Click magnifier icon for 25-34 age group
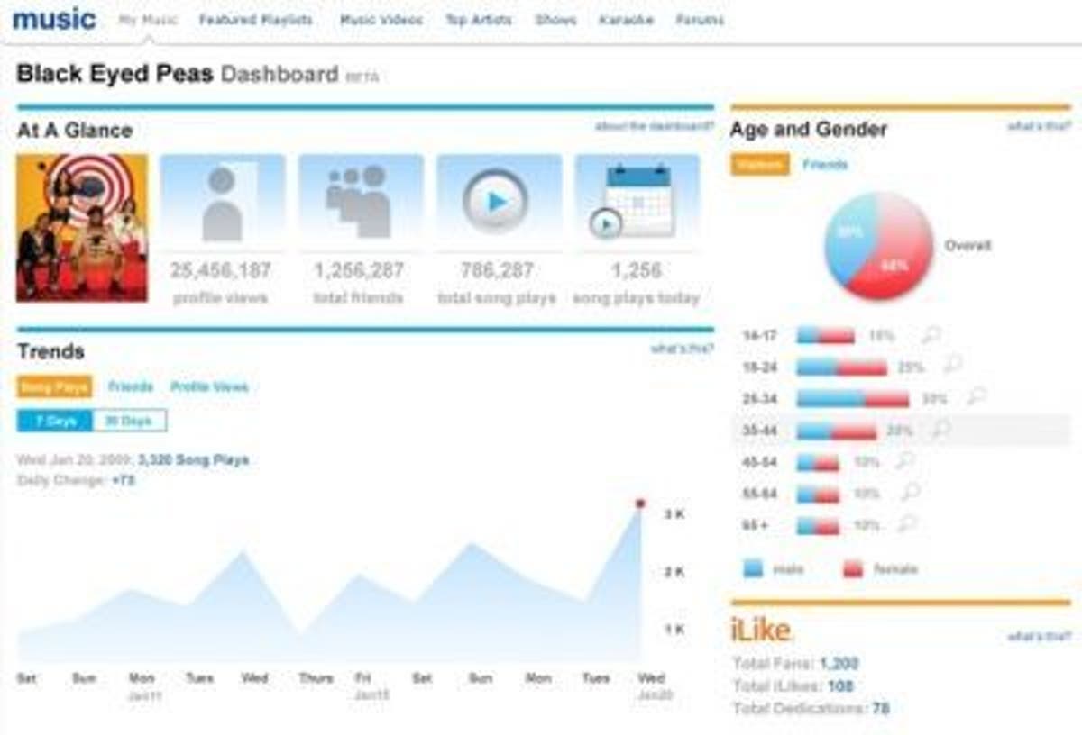 pos(976,397)
